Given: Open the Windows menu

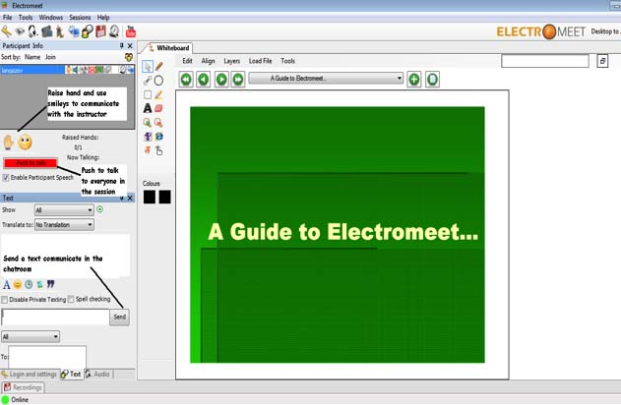Looking at the screenshot, I should (x=51, y=18).
